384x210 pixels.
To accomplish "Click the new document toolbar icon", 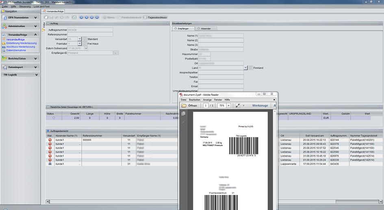I will tap(46, 17).
